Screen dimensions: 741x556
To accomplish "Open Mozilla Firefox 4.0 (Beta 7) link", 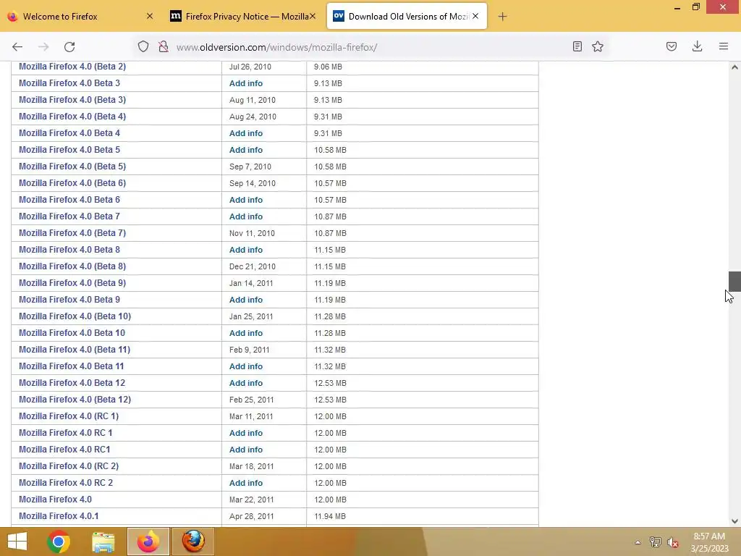I will pyautogui.click(x=72, y=233).
